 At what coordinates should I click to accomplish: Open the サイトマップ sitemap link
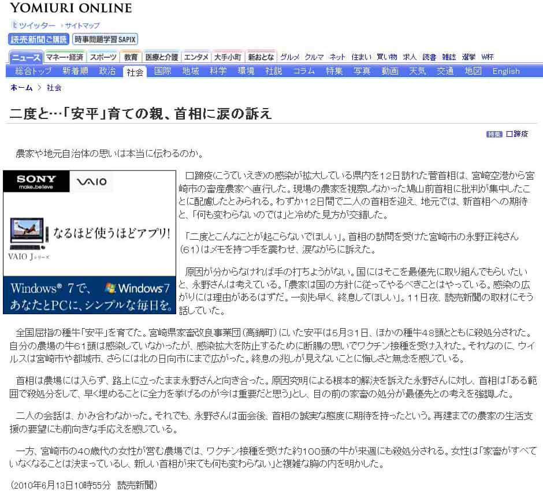[x=82, y=25]
